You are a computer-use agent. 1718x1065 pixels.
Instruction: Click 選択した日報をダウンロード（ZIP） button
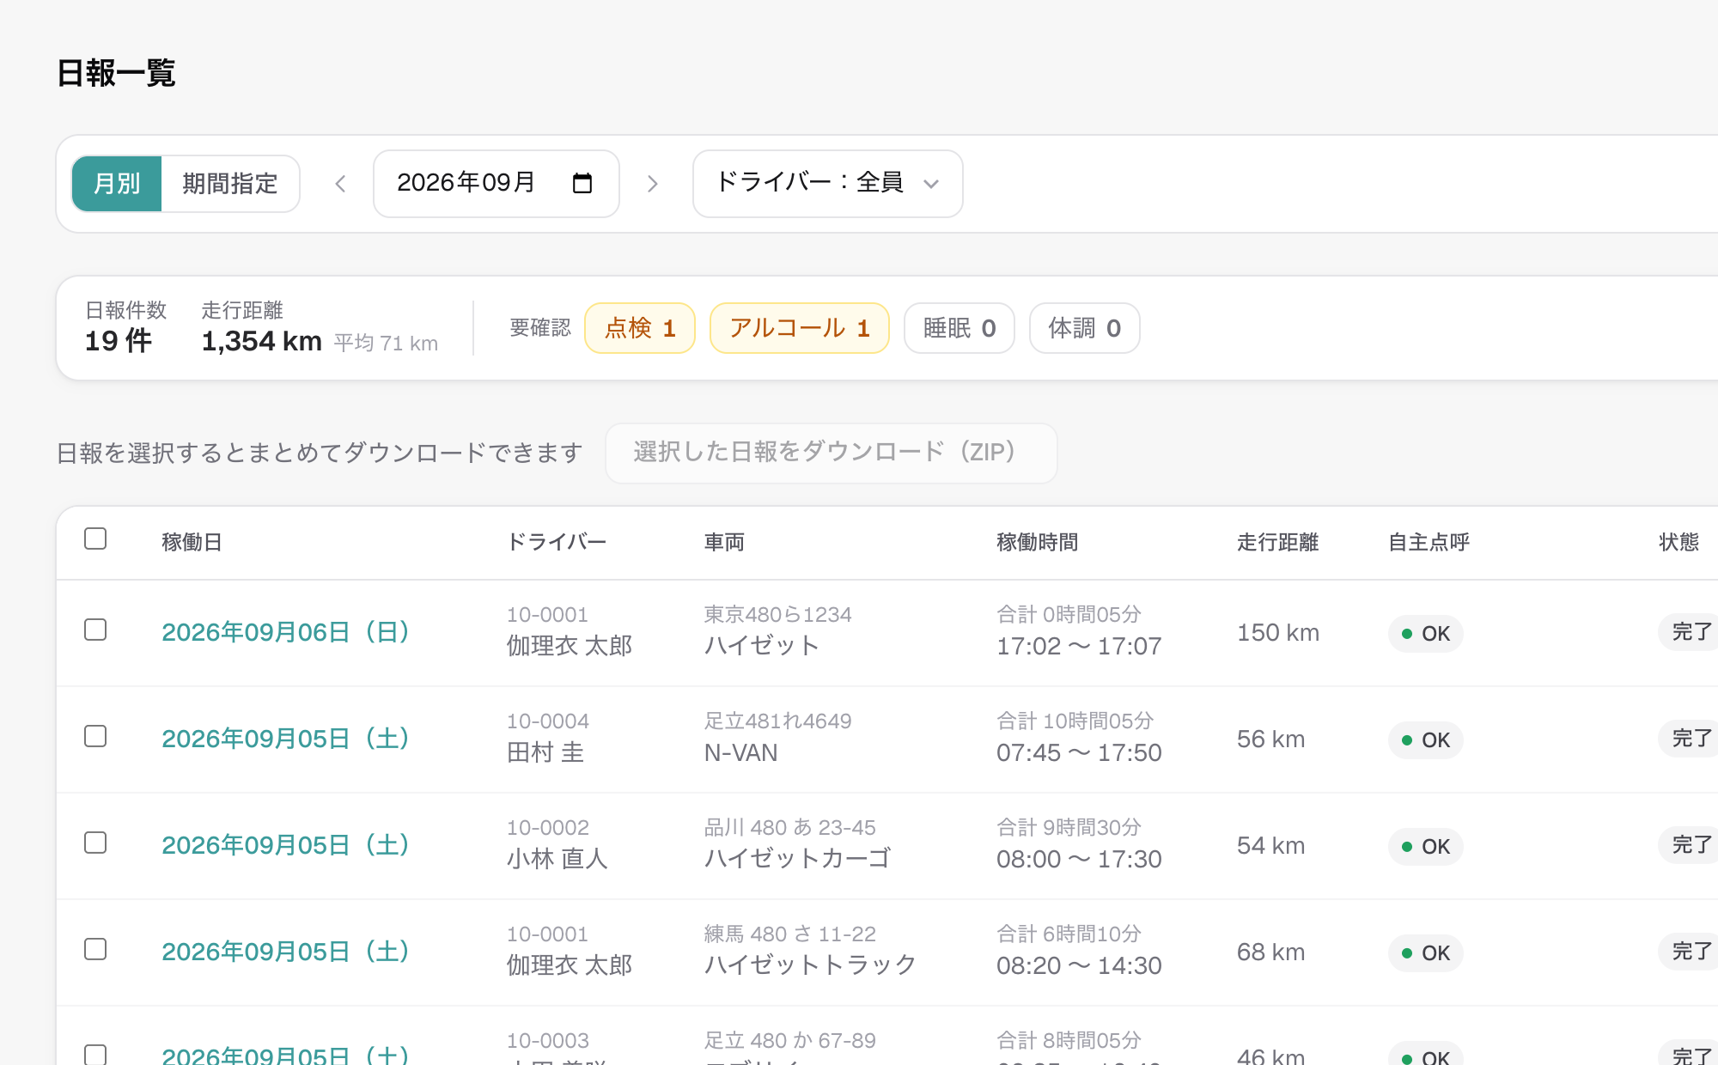[832, 453]
